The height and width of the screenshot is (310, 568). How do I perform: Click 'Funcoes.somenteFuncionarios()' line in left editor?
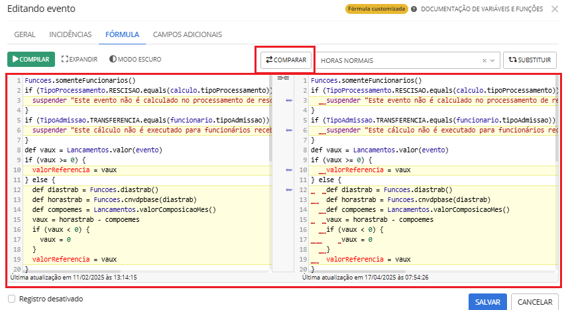[80, 80]
